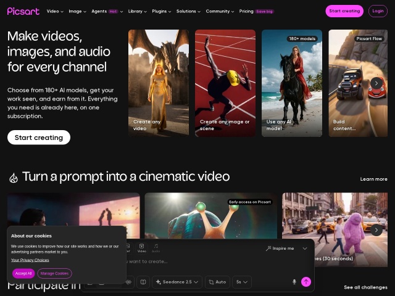Click the Hot badge next to Agents
Image resolution: width=395 pixels, height=296 pixels.
tap(113, 12)
